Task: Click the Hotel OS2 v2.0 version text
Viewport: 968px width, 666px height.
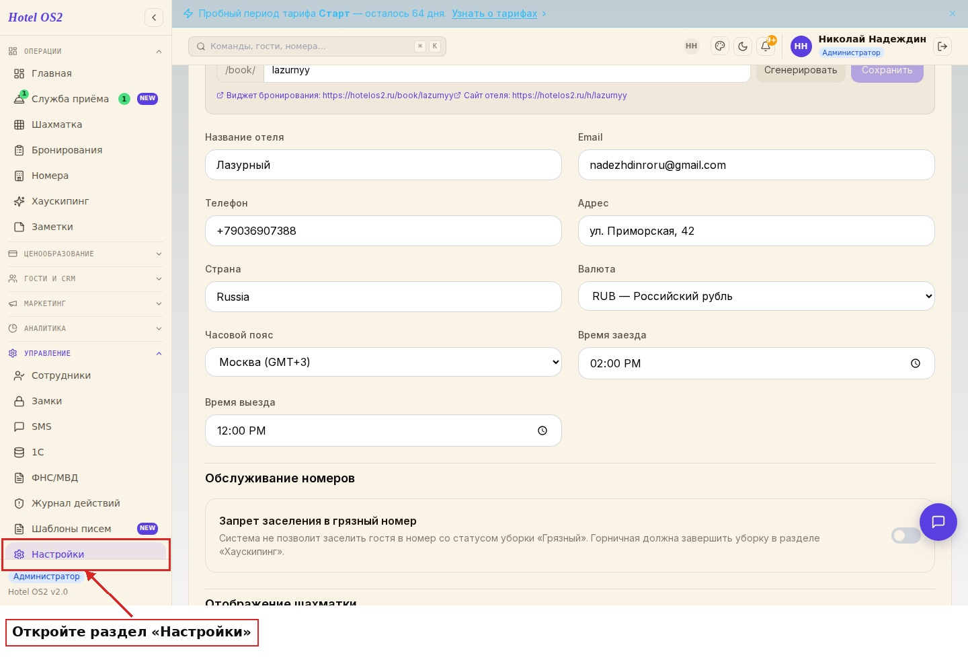Action: 38,592
